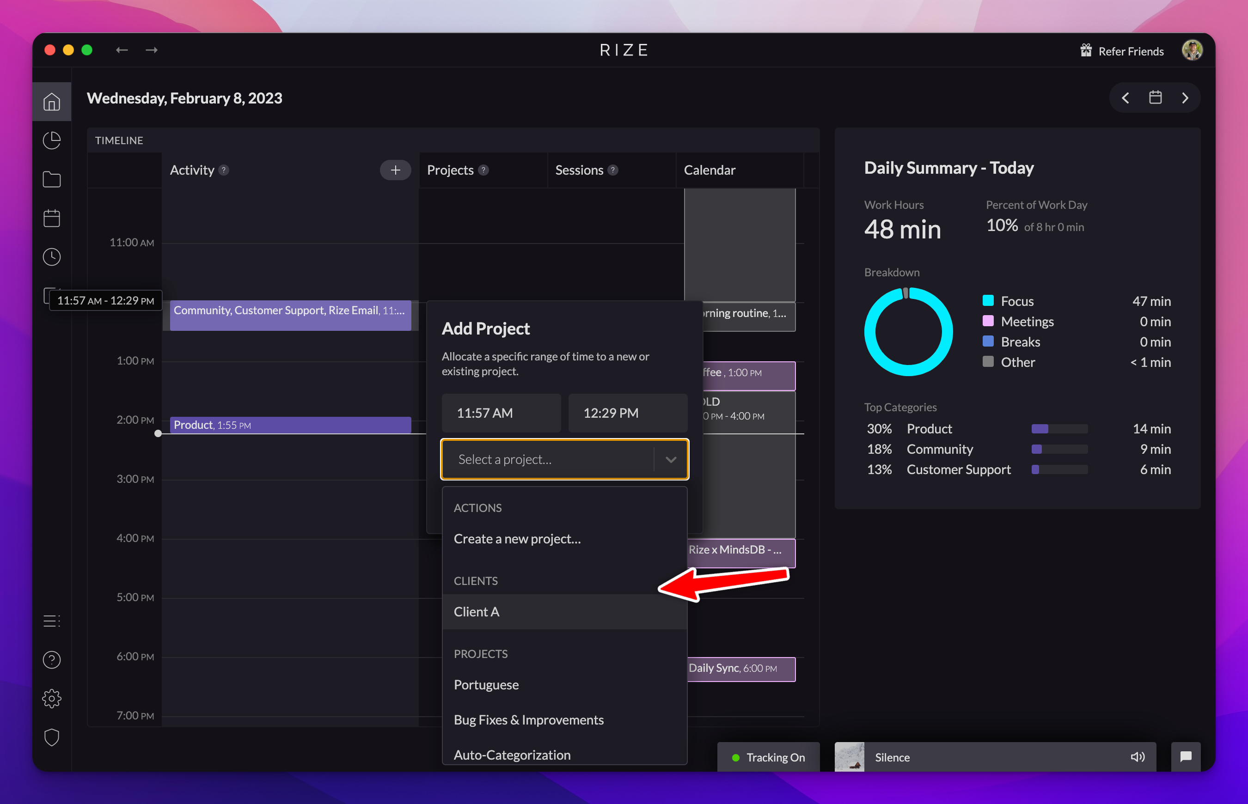Screen dimensions: 1248x804
Task: Open the chat message icon
Action: coord(1185,756)
